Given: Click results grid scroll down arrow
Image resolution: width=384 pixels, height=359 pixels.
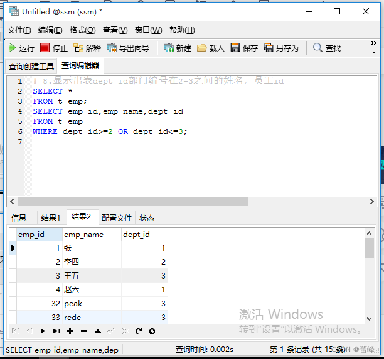Looking at the screenshot, I should [x=370, y=319].
